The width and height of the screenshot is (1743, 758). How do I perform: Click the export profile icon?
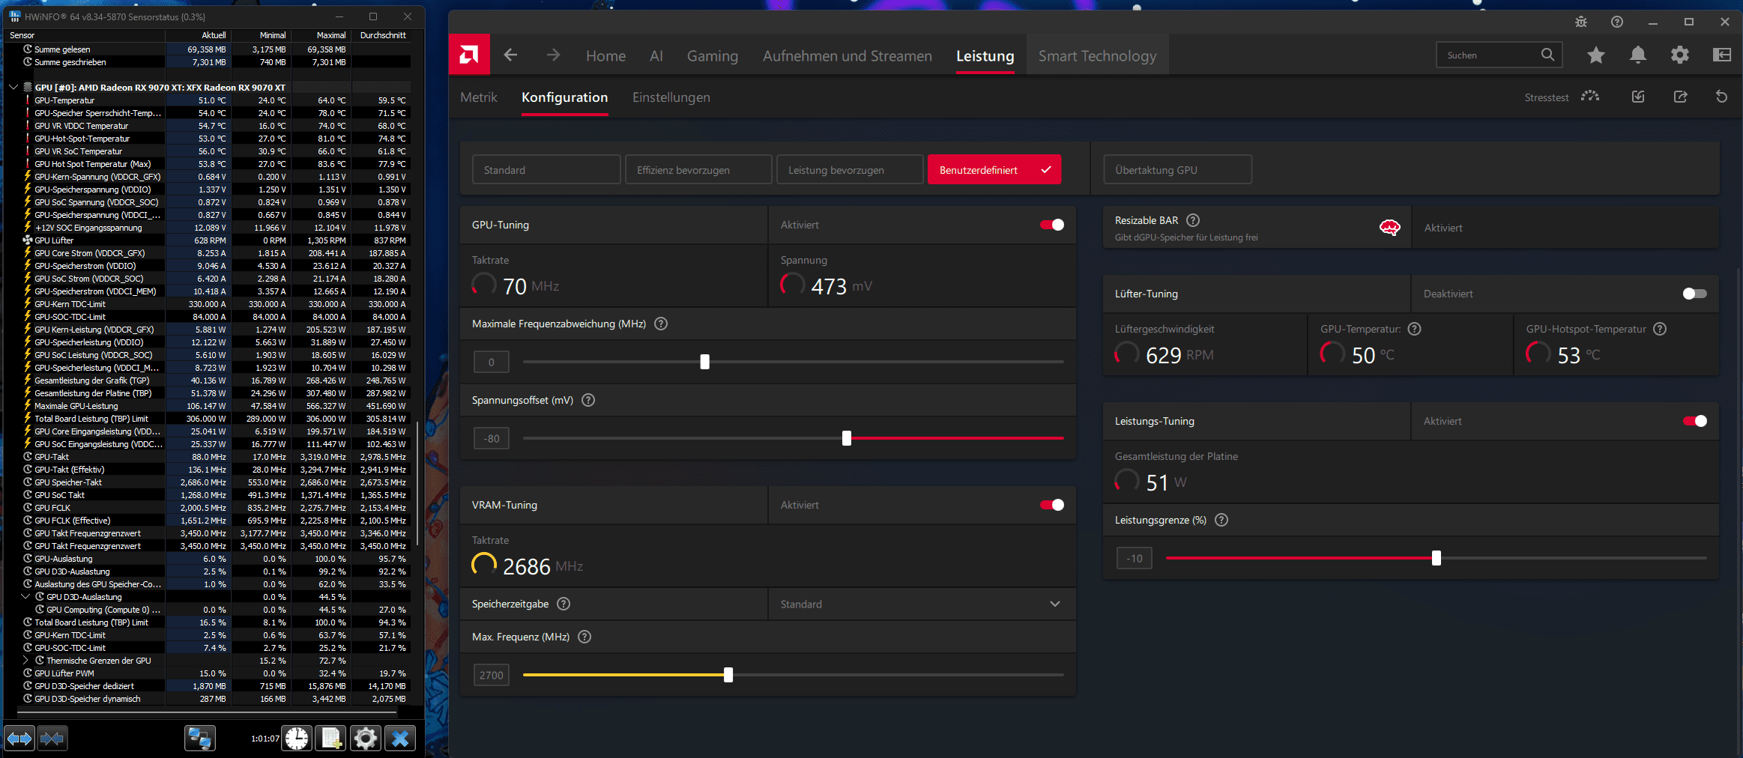pyautogui.click(x=1680, y=97)
